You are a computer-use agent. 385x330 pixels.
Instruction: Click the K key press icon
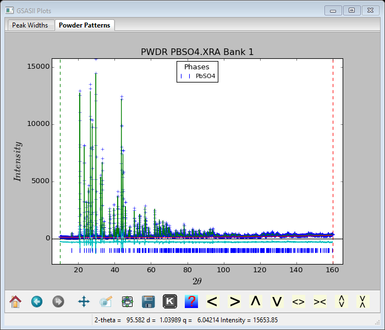tap(169, 301)
